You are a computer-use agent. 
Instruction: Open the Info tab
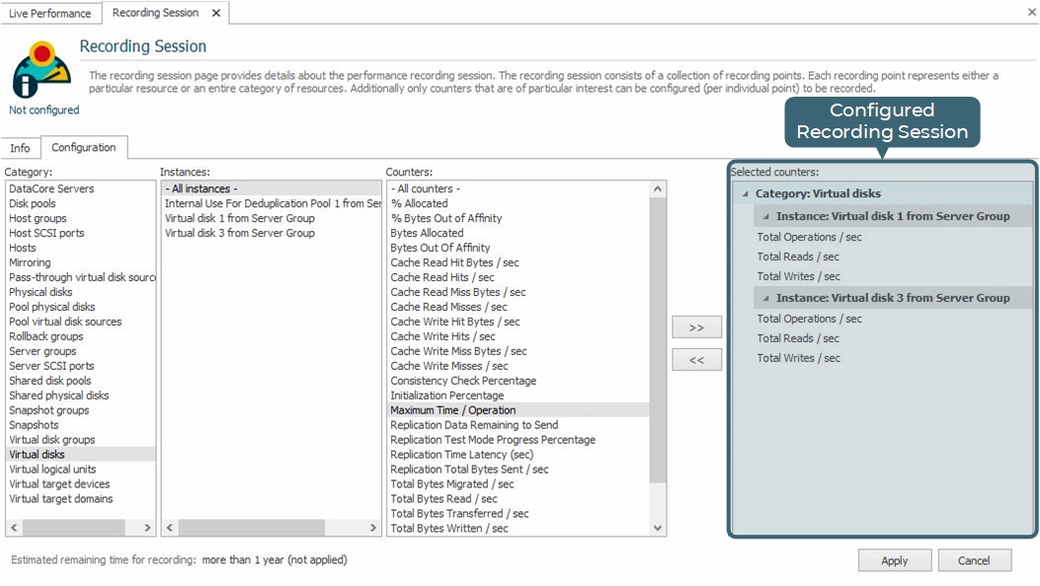pos(21,148)
